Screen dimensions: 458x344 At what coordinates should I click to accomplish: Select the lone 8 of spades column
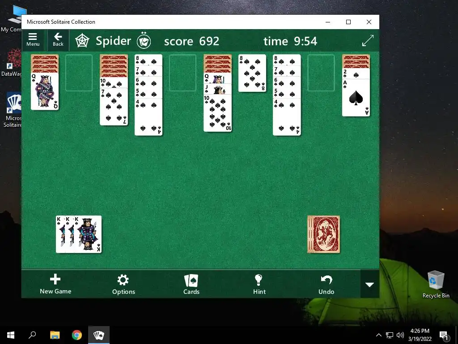tap(252, 73)
